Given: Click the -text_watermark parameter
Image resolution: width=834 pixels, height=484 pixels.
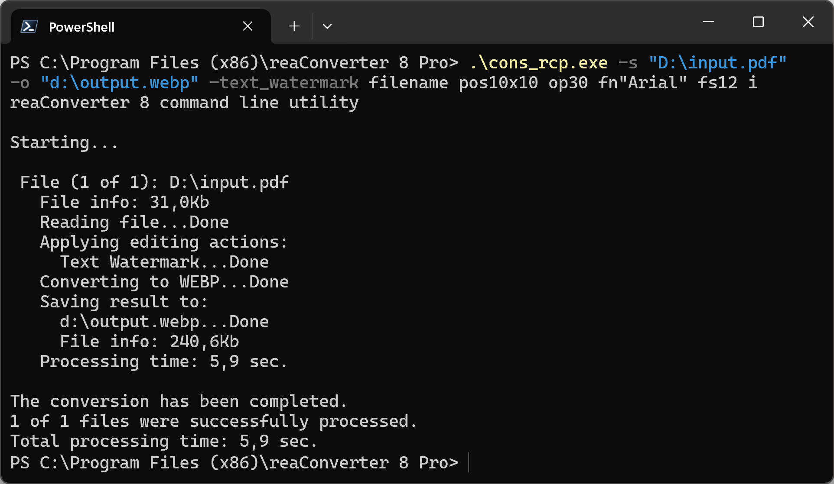Looking at the screenshot, I should tap(284, 83).
